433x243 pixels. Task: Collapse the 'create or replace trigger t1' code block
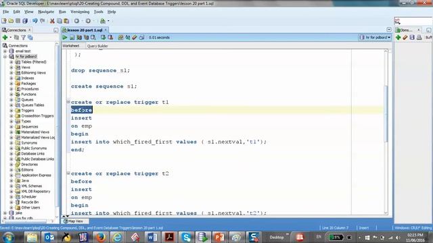coord(68,102)
